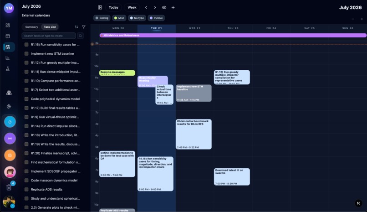Open Check actual time between interceptors event
The width and height of the screenshot is (367, 212).
164,95
